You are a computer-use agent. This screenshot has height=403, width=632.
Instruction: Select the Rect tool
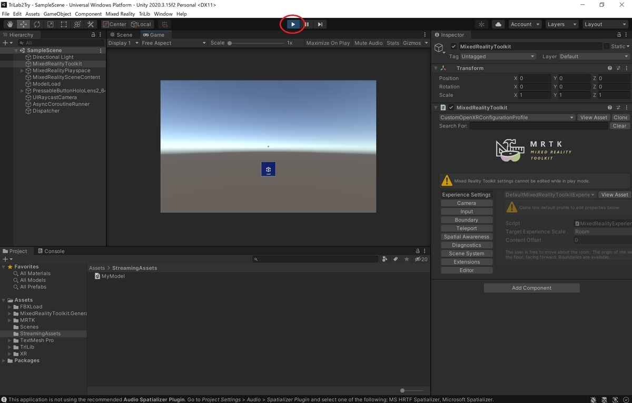64,24
